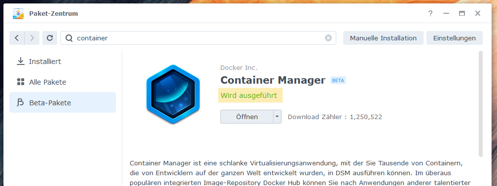Viewport: 497px width, 186px height.
Task: Click the Beta-Pakete beta icon
Action: [21, 102]
